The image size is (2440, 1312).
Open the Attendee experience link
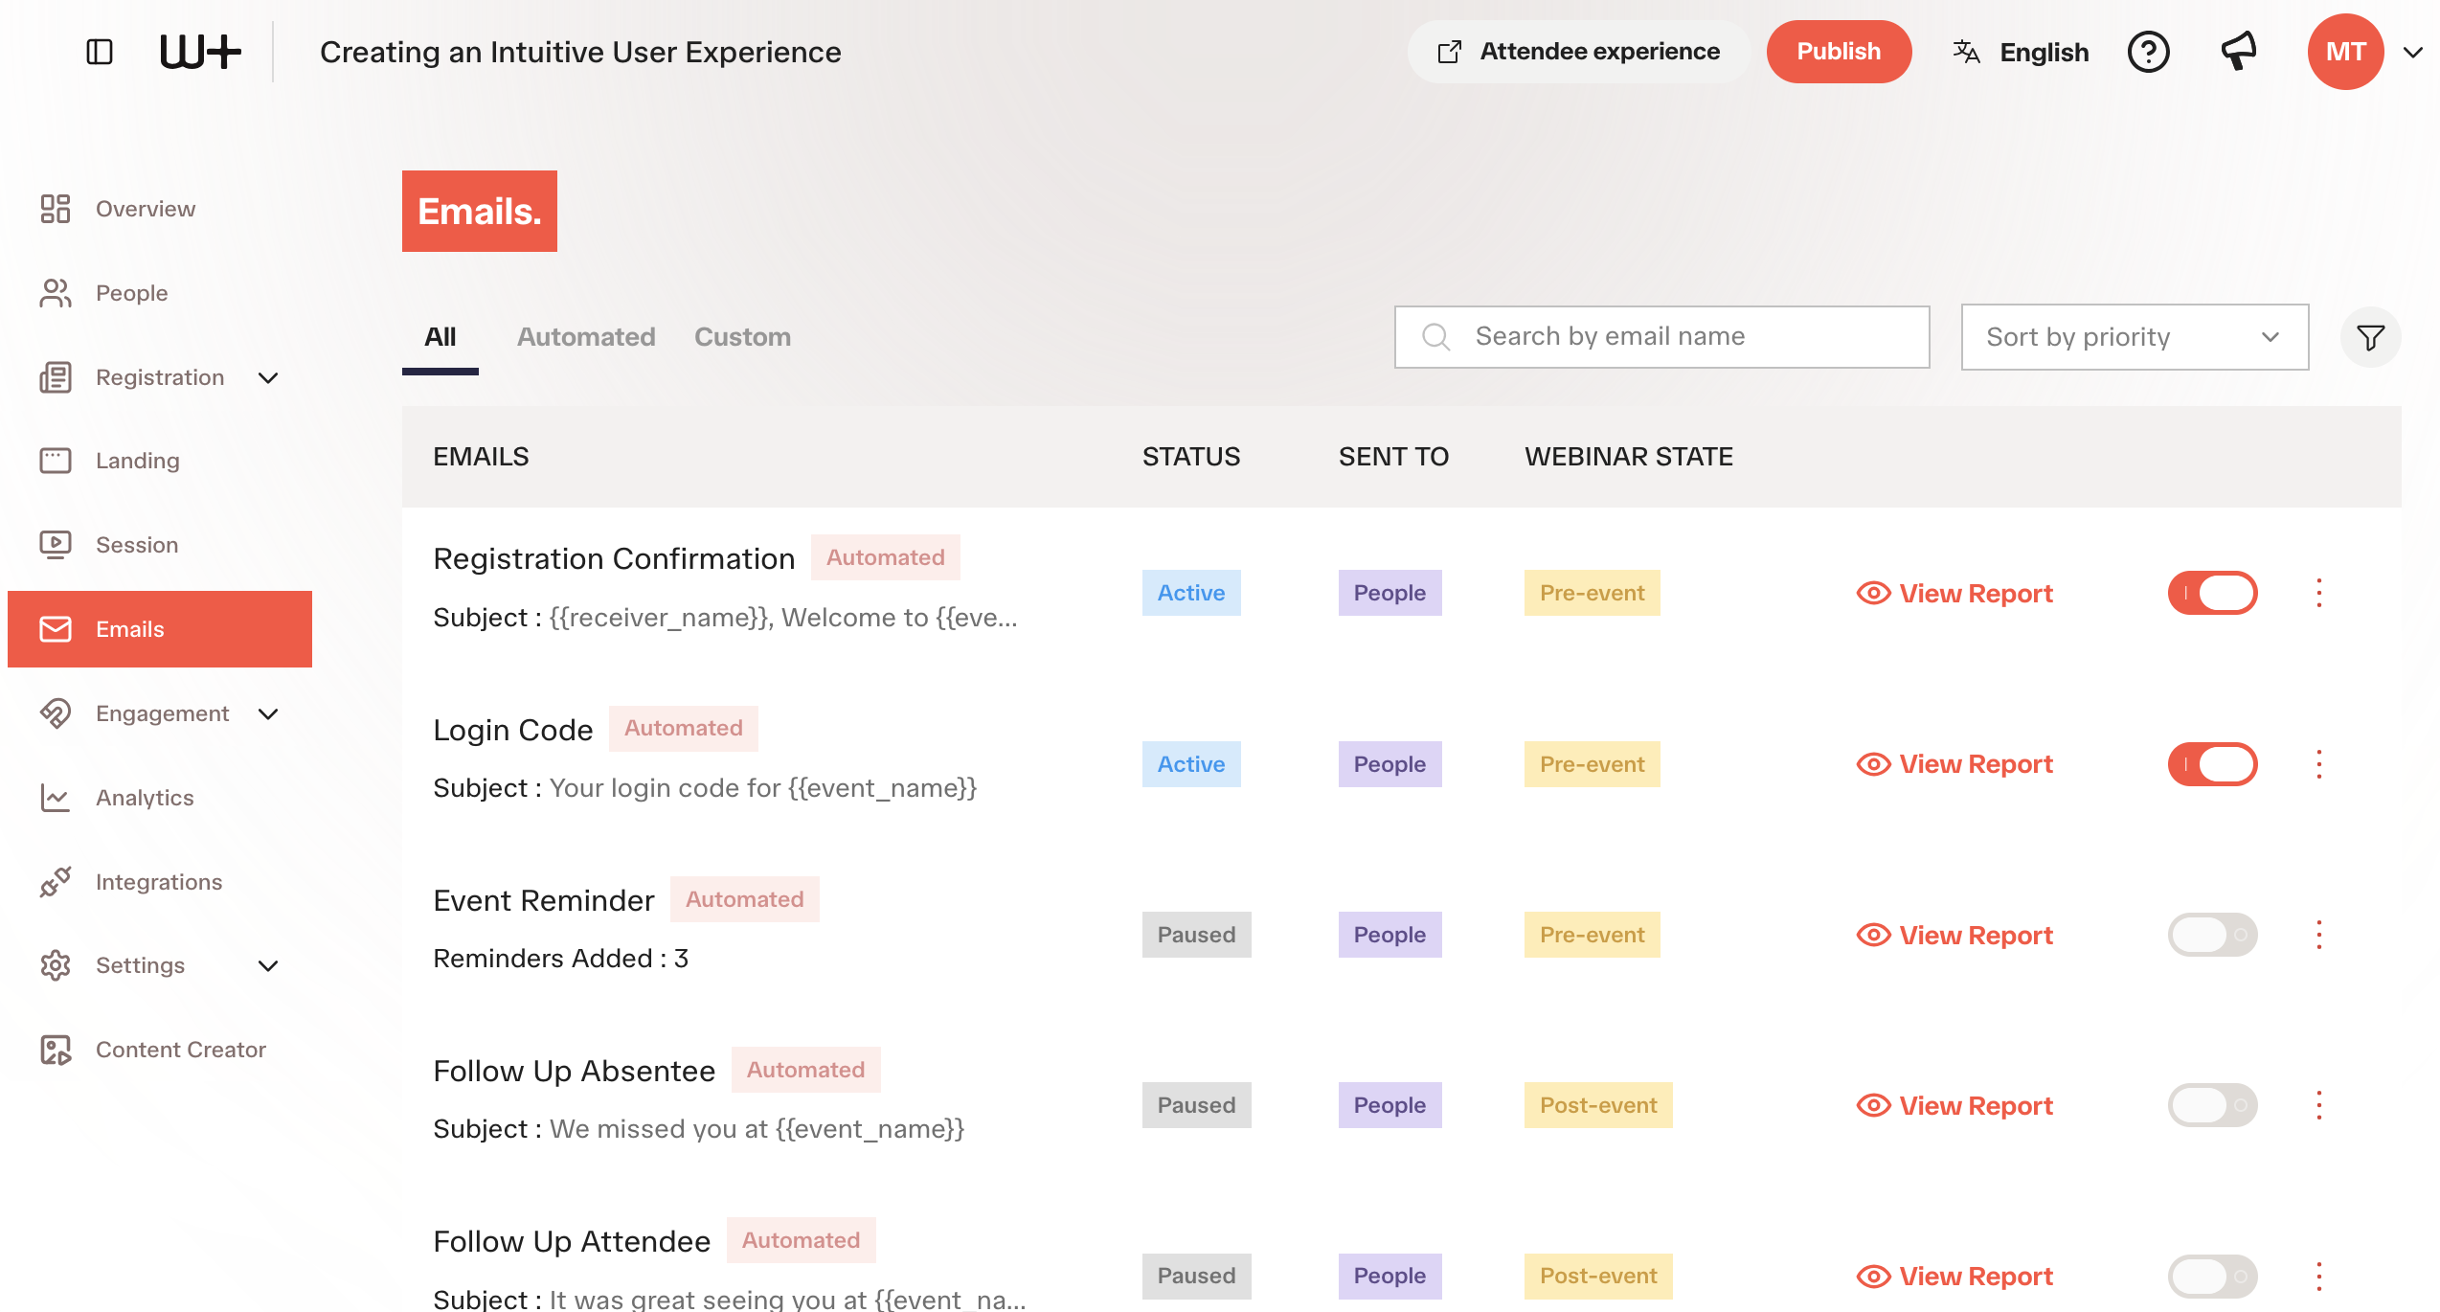(1578, 52)
